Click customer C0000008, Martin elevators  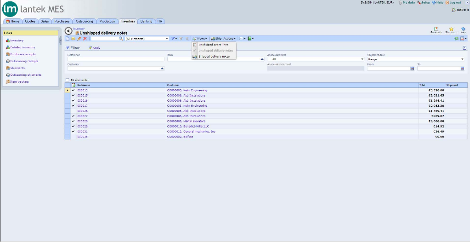pos(186,121)
